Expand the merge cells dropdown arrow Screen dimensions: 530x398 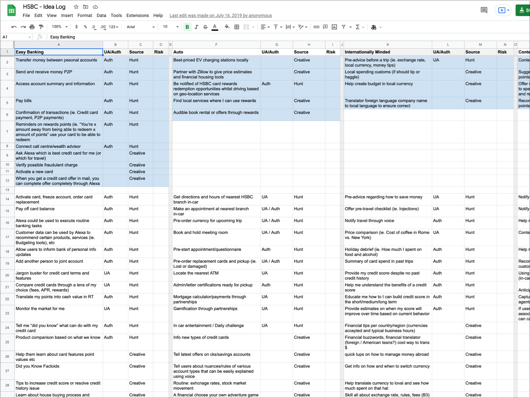click(x=253, y=27)
